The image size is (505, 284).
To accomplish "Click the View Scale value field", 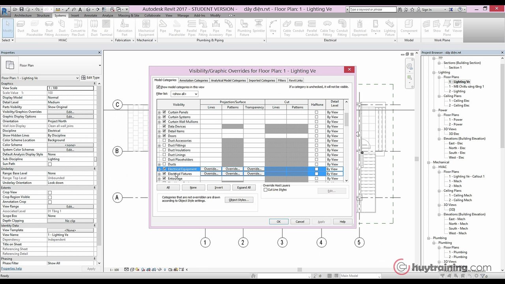I will (x=70, y=88).
